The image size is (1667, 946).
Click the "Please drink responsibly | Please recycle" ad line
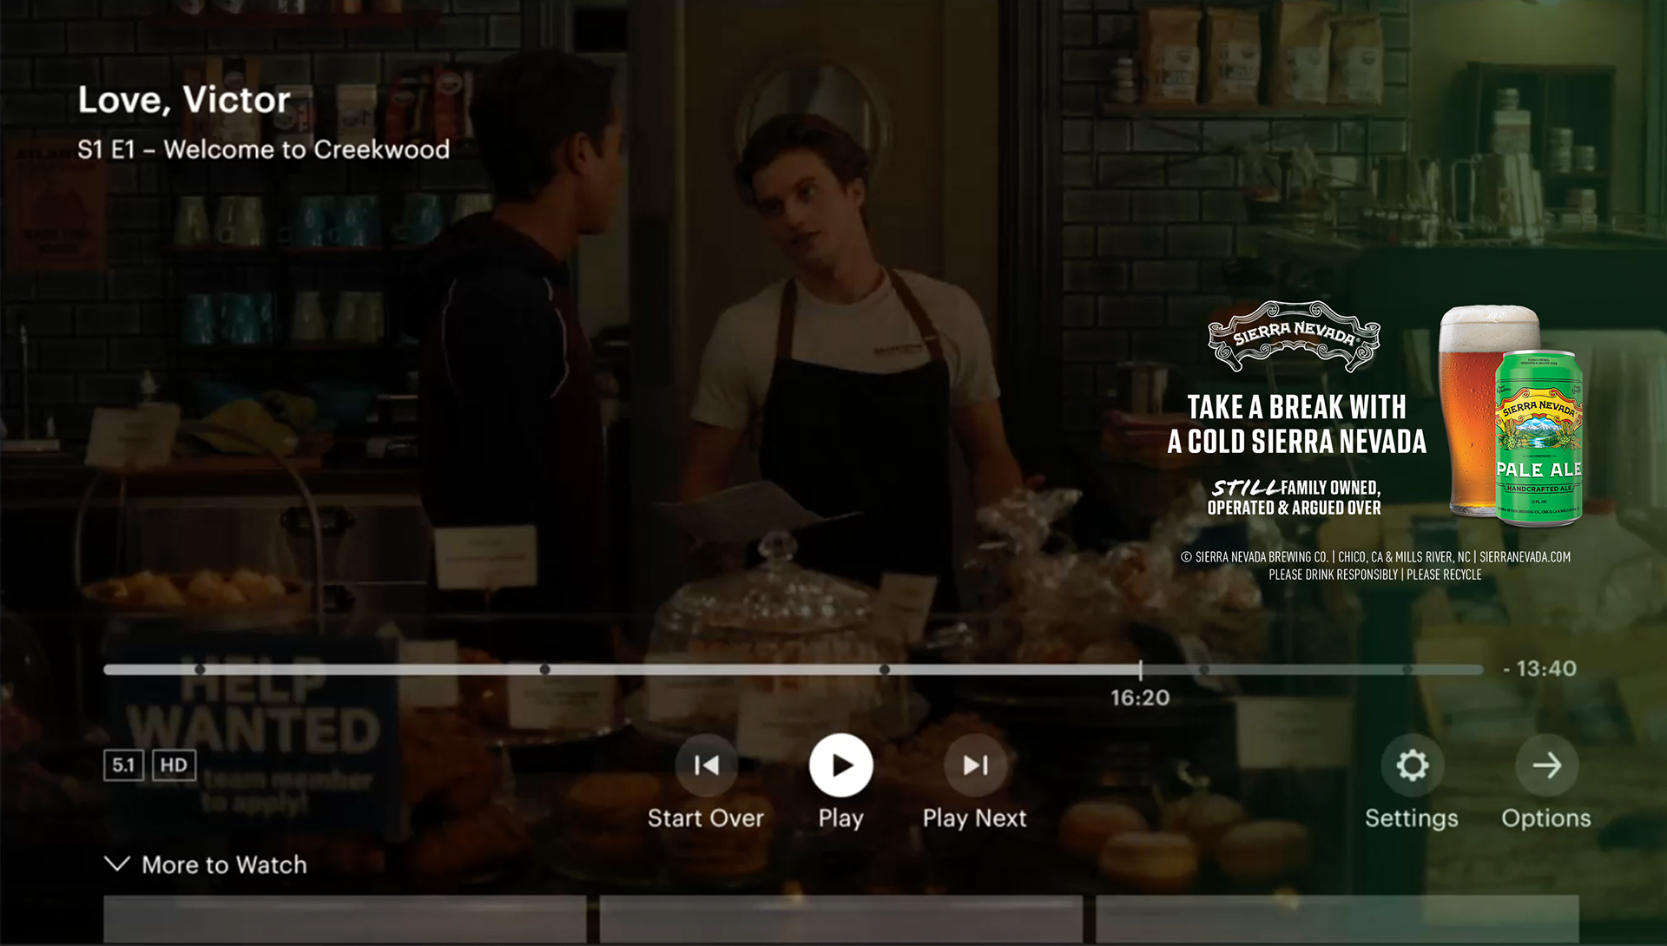pos(1375,575)
